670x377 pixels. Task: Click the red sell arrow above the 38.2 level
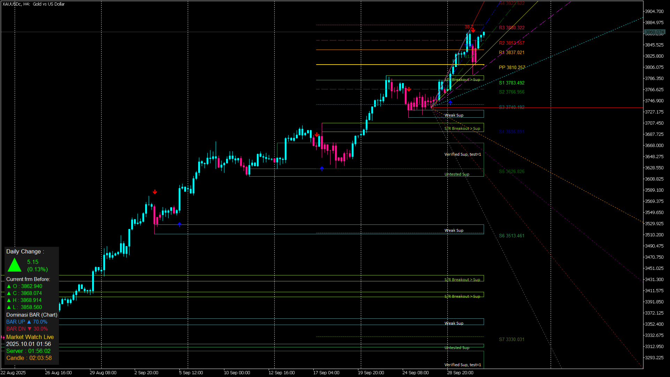coord(473,30)
